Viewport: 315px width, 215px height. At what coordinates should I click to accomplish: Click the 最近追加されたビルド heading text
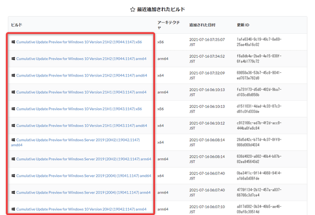coord(161,9)
